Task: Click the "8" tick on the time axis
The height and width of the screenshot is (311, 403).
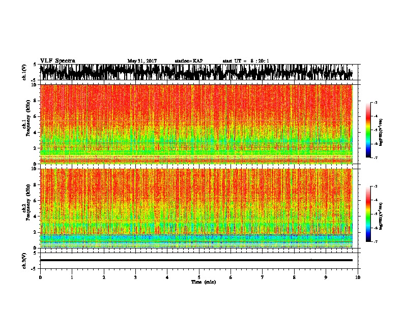Action: (294, 277)
